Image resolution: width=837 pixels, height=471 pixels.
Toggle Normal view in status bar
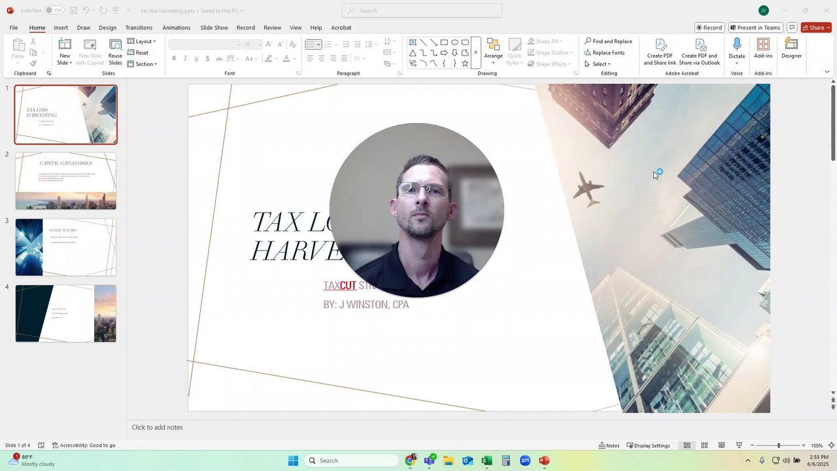pyautogui.click(x=687, y=445)
